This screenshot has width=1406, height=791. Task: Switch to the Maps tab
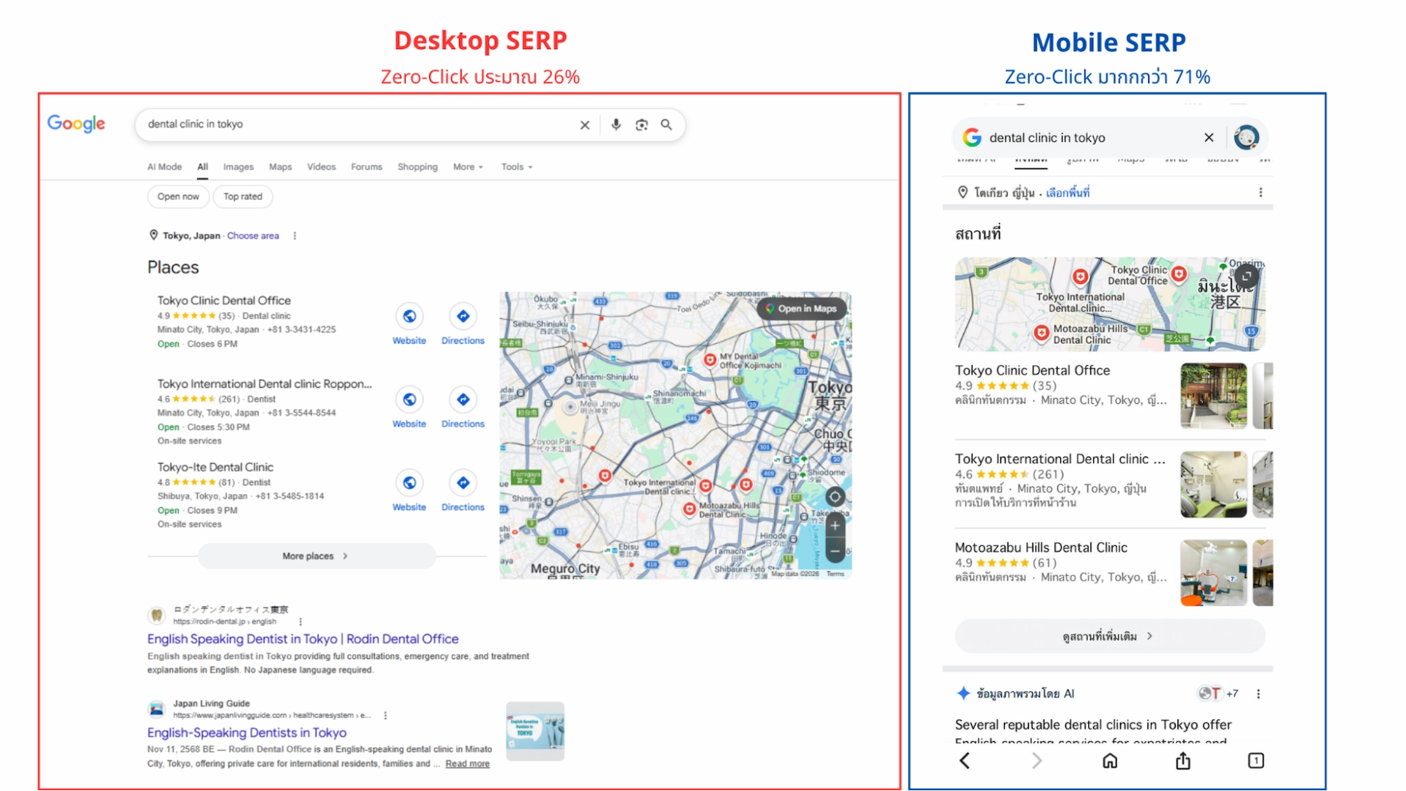280,167
